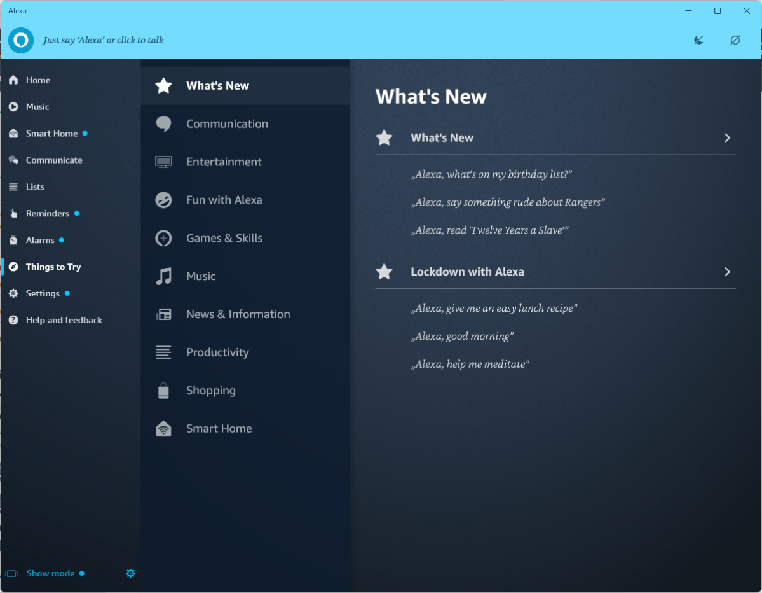This screenshot has height=593, width=762.
Task: Click the Shopping bag icon
Action: 164,391
